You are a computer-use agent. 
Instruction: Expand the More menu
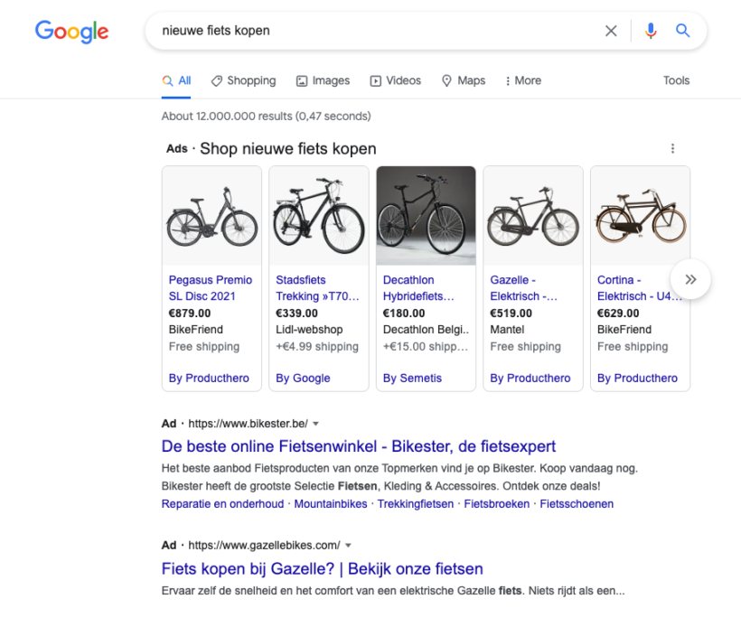[x=523, y=80]
